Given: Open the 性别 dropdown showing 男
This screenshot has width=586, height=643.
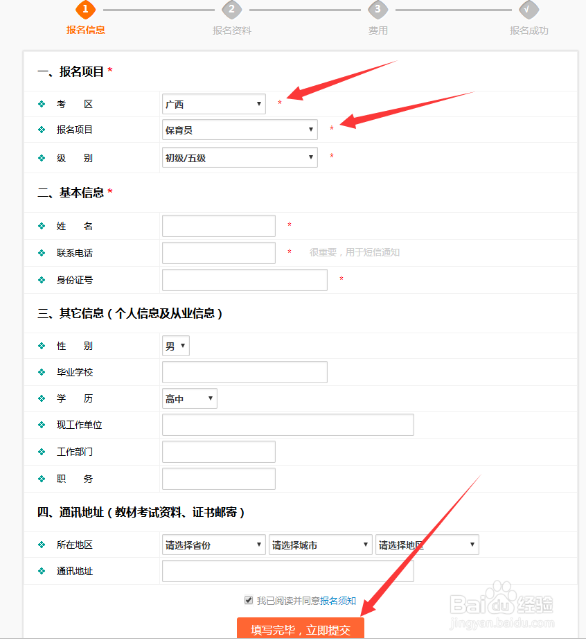Looking at the screenshot, I should click(x=175, y=346).
